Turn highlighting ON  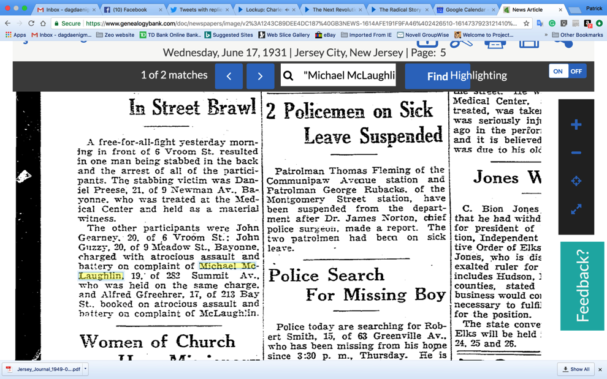[x=558, y=71]
